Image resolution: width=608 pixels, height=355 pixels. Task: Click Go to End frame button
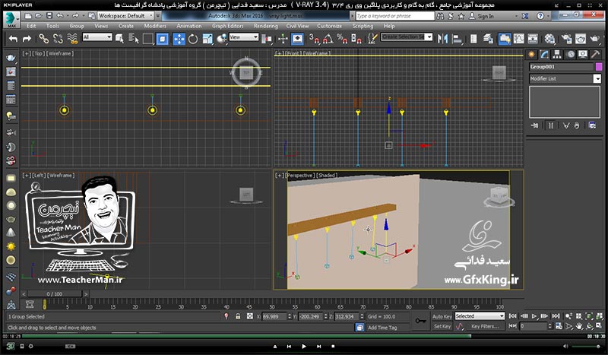(556, 316)
